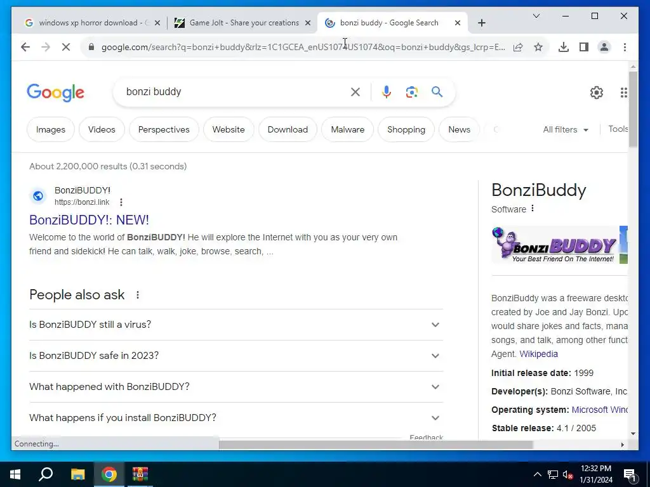This screenshot has height=487, width=650.
Task: Open Windows taskbar search
Action: coord(46,474)
